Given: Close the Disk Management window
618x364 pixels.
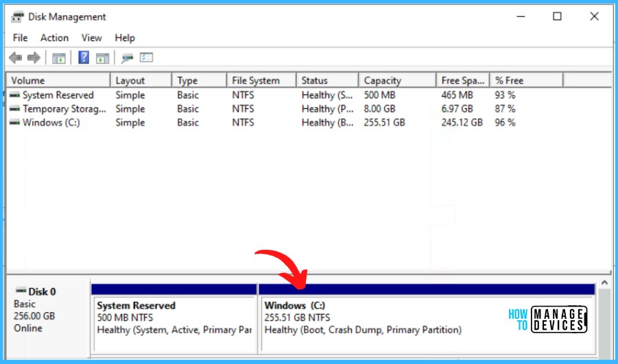Looking at the screenshot, I should click(594, 16).
